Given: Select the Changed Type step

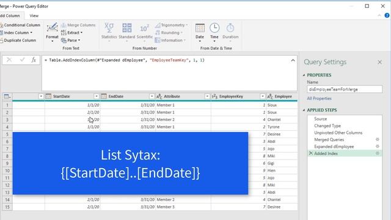Looking at the screenshot, I should coord(327,126).
